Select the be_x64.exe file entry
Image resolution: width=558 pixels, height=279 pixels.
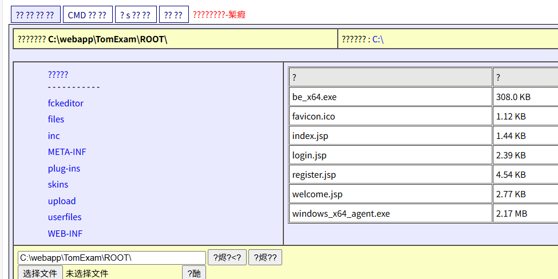tap(314, 97)
